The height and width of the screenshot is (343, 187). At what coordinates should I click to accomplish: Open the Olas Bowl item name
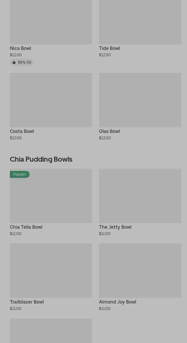[109, 131]
